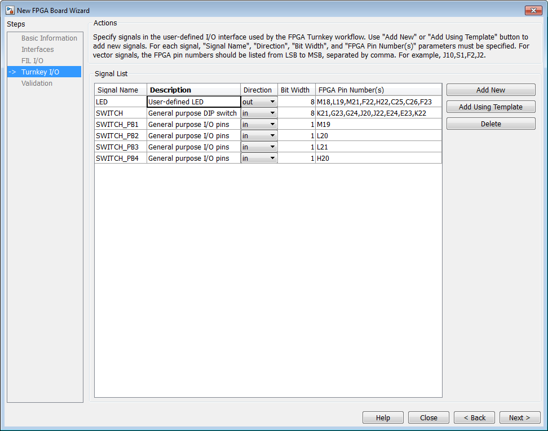548x431 pixels.
Task: Click the Add New button
Action: (x=490, y=90)
